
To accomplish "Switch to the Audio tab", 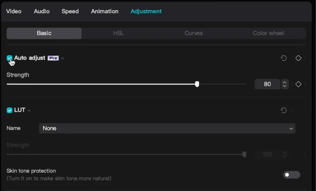I will [42, 11].
